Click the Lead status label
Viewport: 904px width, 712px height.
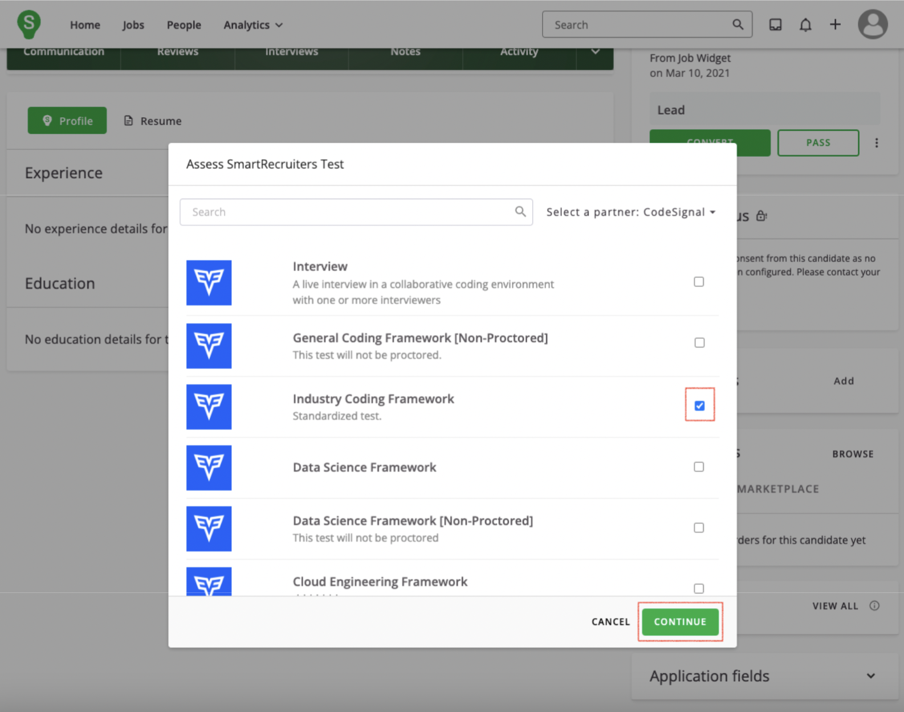pyautogui.click(x=671, y=110)
